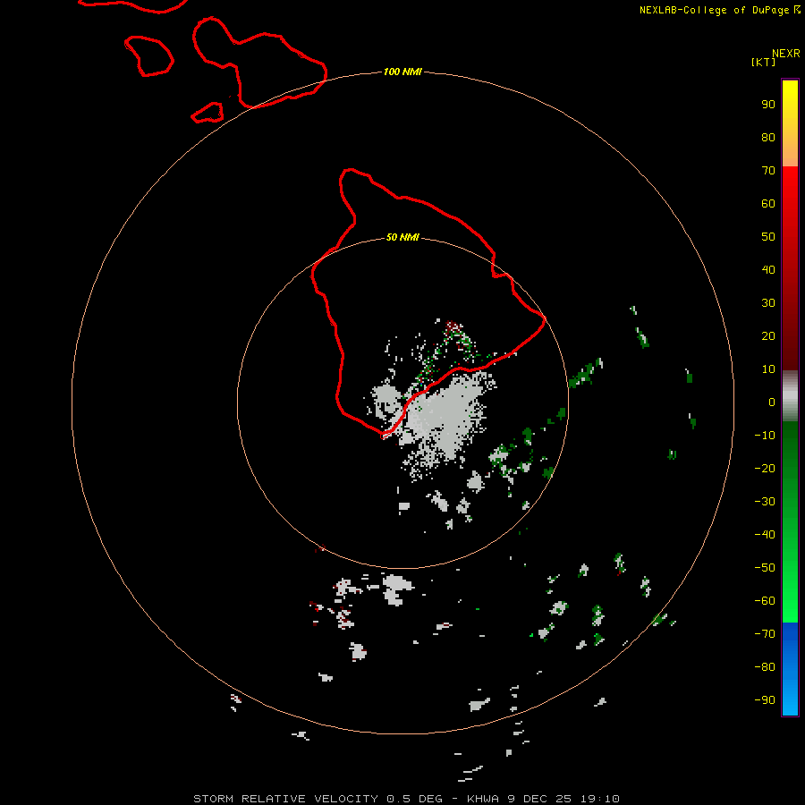Click the -60 value on the velocity scale
The image size is (805, 805).
click(765, 601)
